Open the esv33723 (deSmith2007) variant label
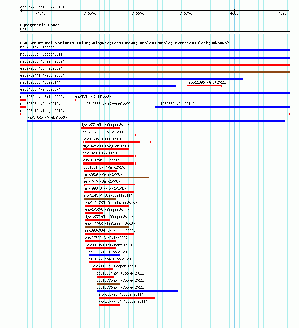299x328 pixels. 107,238
